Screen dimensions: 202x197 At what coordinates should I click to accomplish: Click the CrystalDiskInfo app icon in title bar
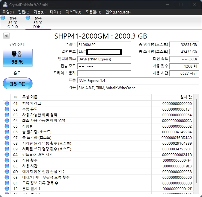[x=5, y=4]
